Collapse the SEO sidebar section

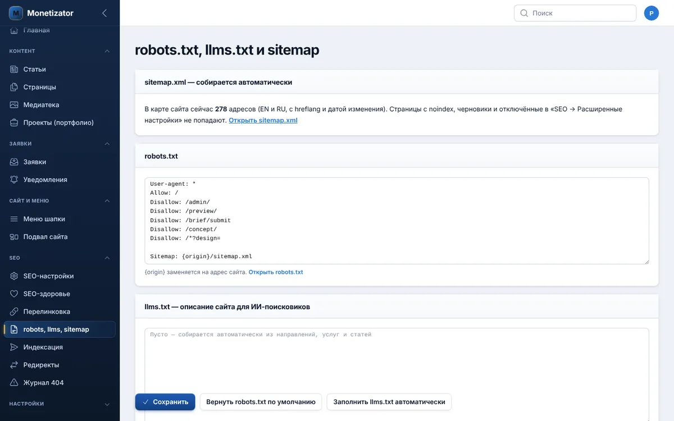click(x=107, y=258)
